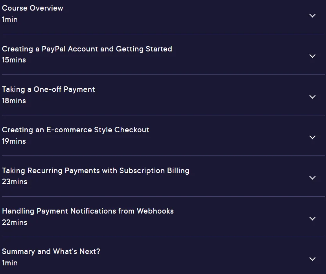Screen dimensions: 326x274
Task: Open chevron for E-commerce Style Checkout module
Action: (313, 137)
